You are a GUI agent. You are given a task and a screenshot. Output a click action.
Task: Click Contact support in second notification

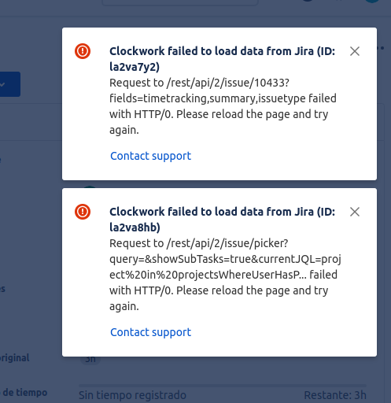coord(150,332)
